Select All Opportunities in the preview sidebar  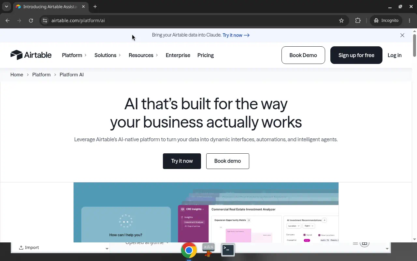coord(192,226)
